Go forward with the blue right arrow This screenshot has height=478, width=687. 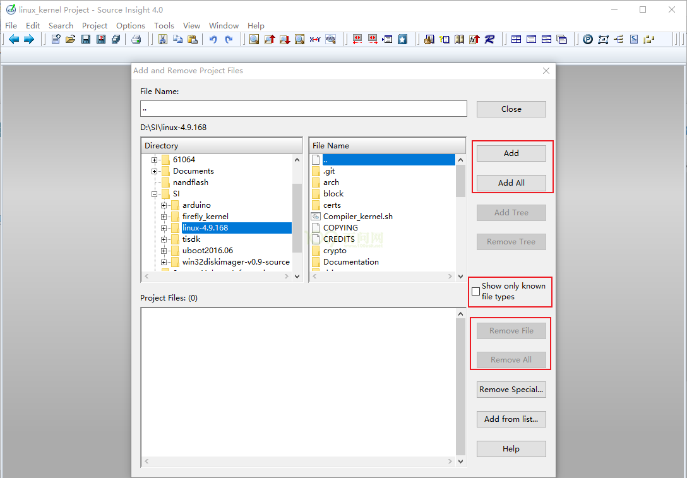click(x=29, y=39)
